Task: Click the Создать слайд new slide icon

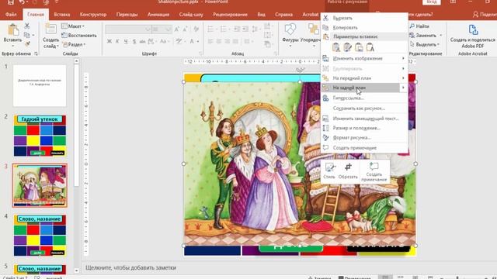Action: (50, 29)
